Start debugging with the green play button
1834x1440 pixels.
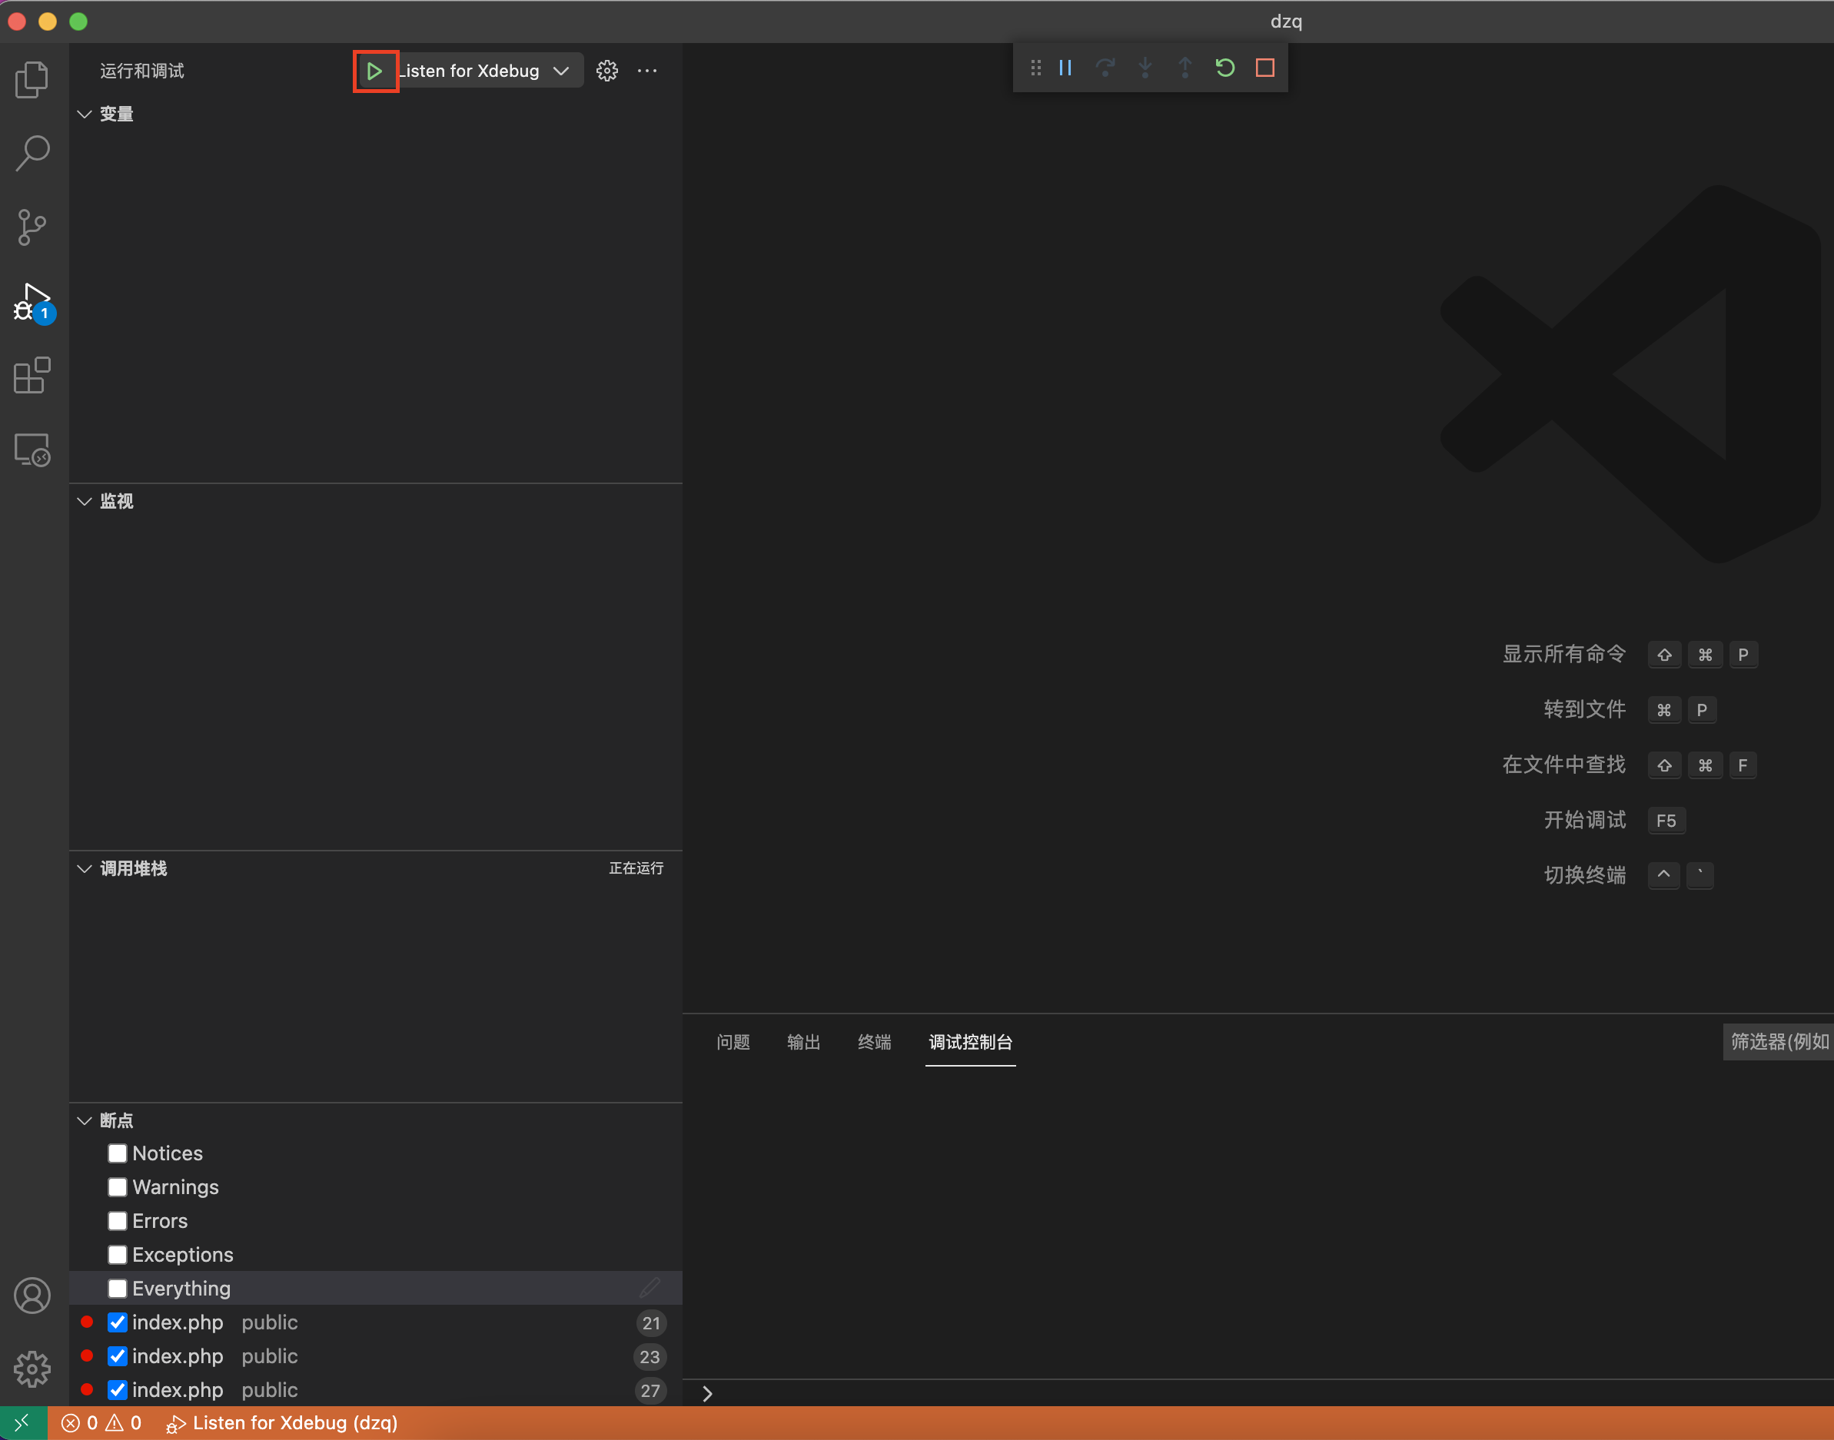coord(375,70)
